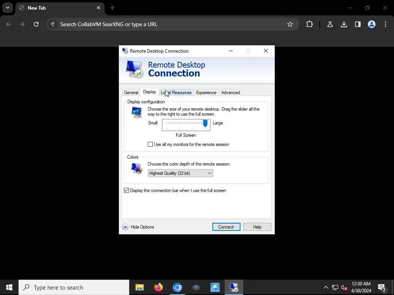Reload the page in Chrome
394x295 pixels.
pos(36,24)
